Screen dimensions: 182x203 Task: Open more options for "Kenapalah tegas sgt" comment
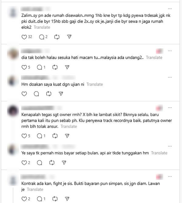pos(170,108)
